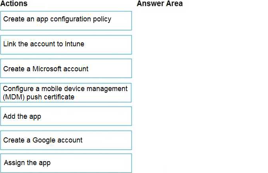The height and width of the screenshot is (173, 268).
Task: Click the word 'Microsoft' in the actions list
Action: (49, 69)
